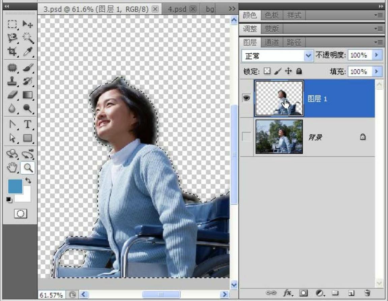Expand the 填充 fill slider arrow
The height and width of the screenshot is (301, 388).
[x=377, y=71]
